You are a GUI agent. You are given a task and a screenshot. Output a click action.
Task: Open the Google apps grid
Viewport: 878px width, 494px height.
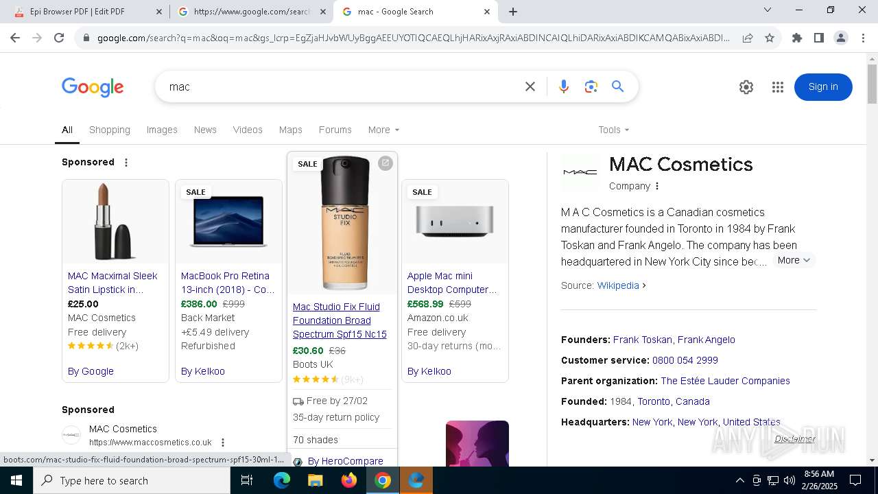point(777,87)
